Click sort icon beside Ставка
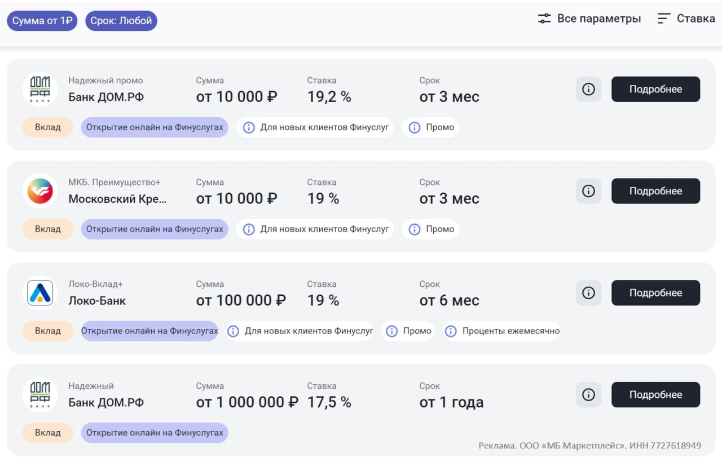722x462 pixels. [x=664, y=19]
